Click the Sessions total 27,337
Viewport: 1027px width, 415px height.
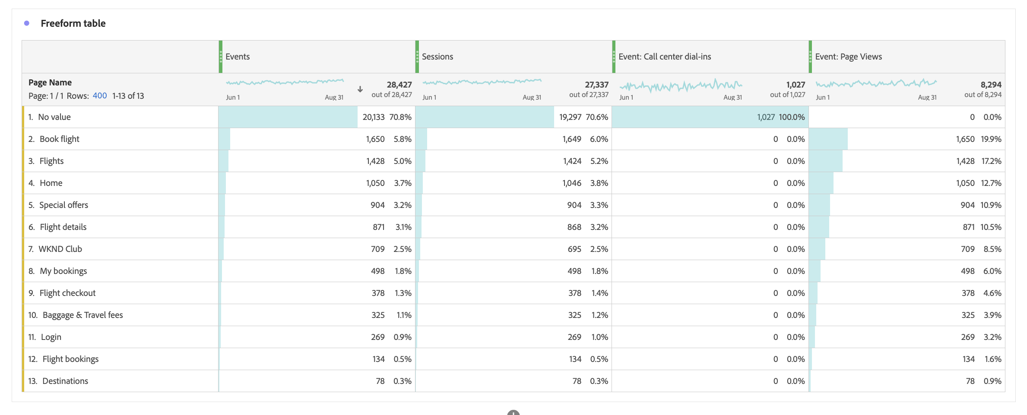(596, 85)
